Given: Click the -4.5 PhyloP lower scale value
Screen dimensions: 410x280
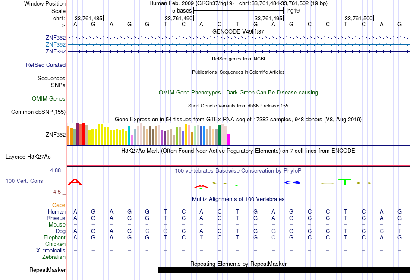Looking at the screenshot, I should pos(56,192).
